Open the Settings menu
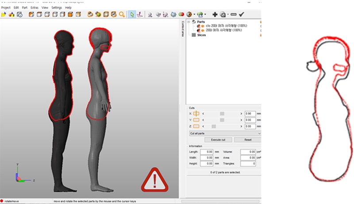 click(x=56, y=8)
